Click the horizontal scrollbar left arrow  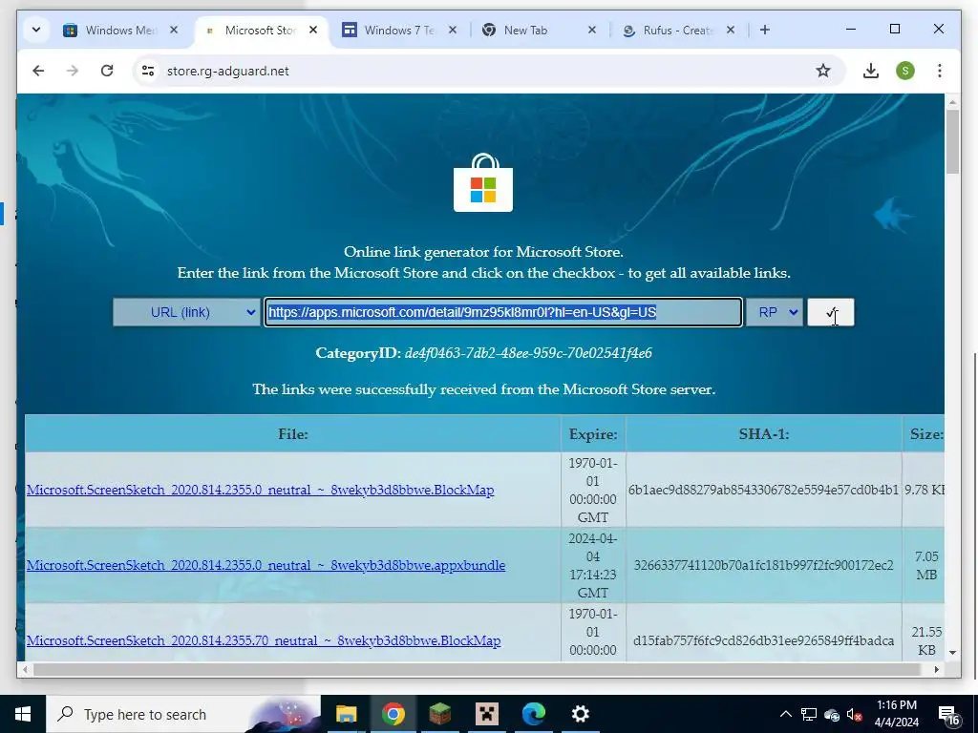click(24, 669)
